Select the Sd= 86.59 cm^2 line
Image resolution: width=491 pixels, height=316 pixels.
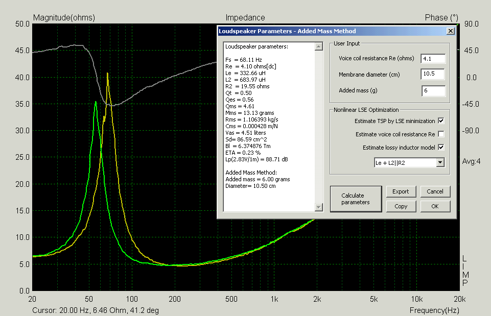[246, 139]
